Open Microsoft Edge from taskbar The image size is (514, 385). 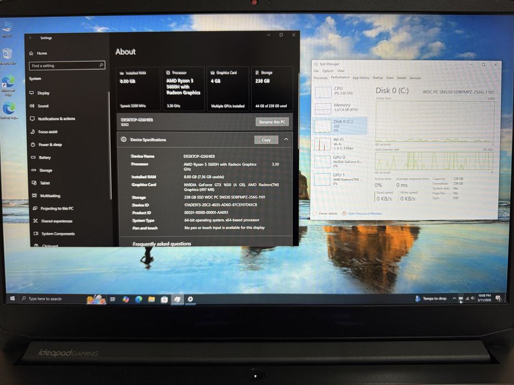pos(139,299)
